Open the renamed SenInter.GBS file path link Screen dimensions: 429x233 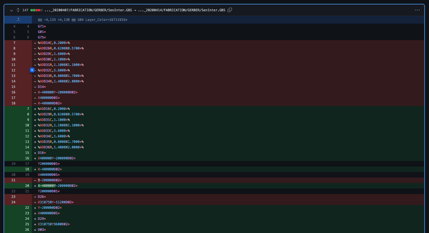tap(135, 10)
